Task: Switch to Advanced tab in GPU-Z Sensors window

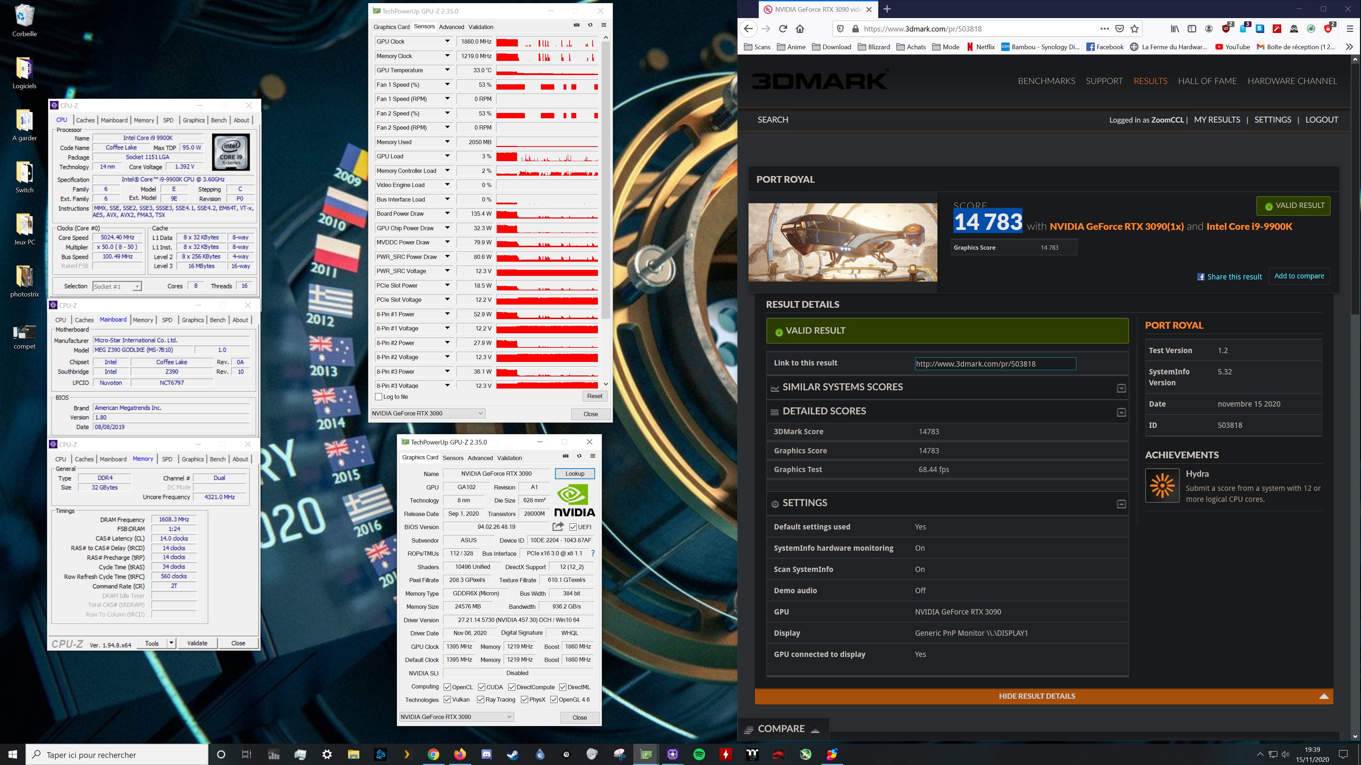Action: click(451, 27)
